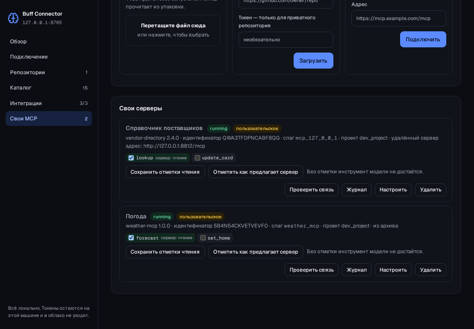Click the address http://127.0.0.1:8812/mcp text
This screenshot has width=474, height=329.
[x=174, y=146]
